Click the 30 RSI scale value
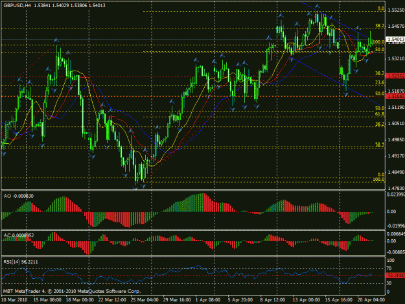405x304 pixels. tap(389, 283)
